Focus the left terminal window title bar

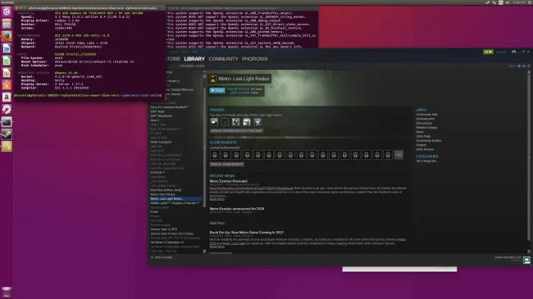coord(89,8)
